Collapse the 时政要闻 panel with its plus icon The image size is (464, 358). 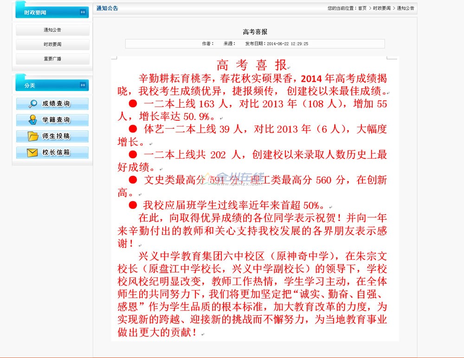pyautogui.click(x=83, y=12)
